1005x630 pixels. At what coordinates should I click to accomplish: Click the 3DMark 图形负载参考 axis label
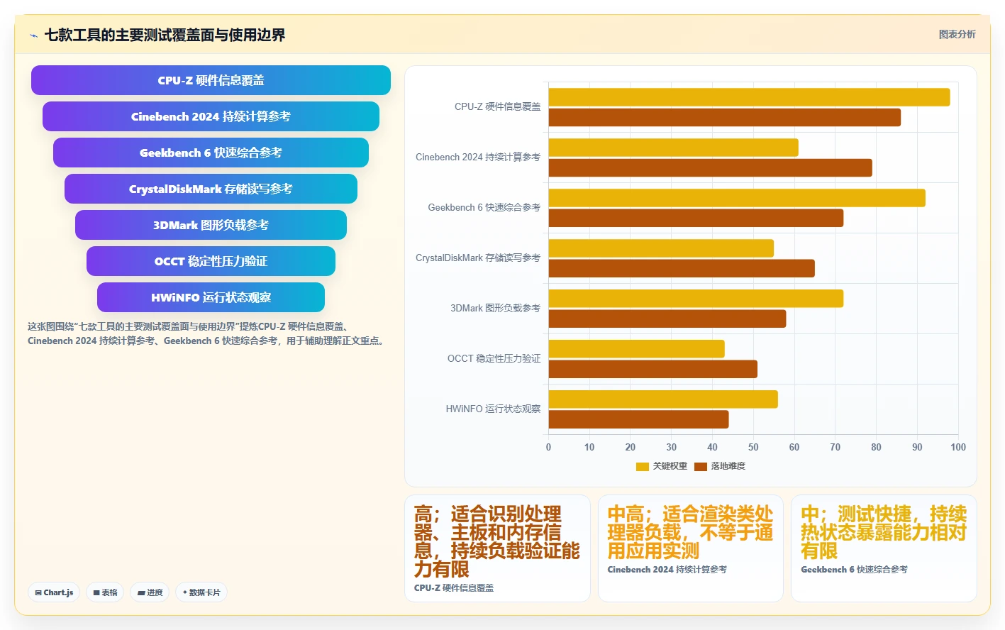tap(495, 309)
